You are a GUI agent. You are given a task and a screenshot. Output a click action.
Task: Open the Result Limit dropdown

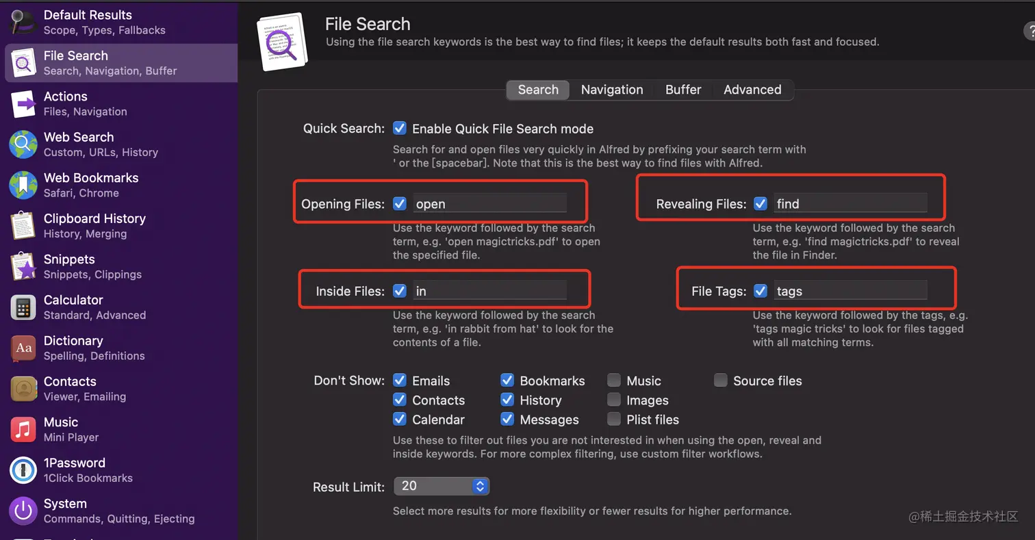pos(442,486)
